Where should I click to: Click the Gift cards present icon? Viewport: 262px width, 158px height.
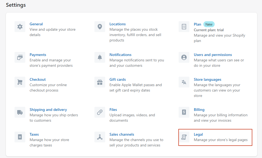100,82
